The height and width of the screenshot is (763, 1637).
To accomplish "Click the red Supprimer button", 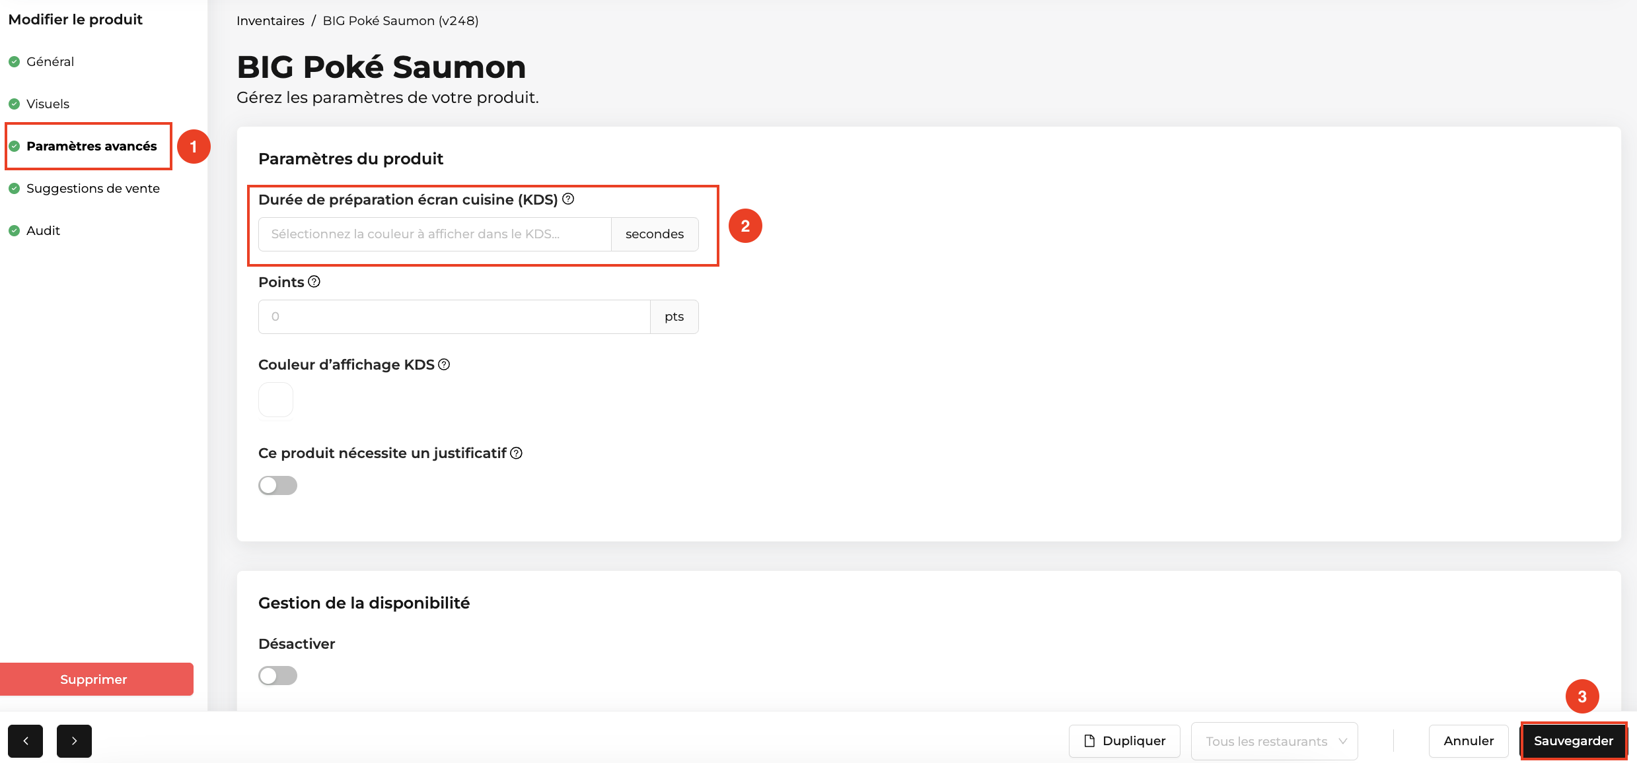I will 96,679.
